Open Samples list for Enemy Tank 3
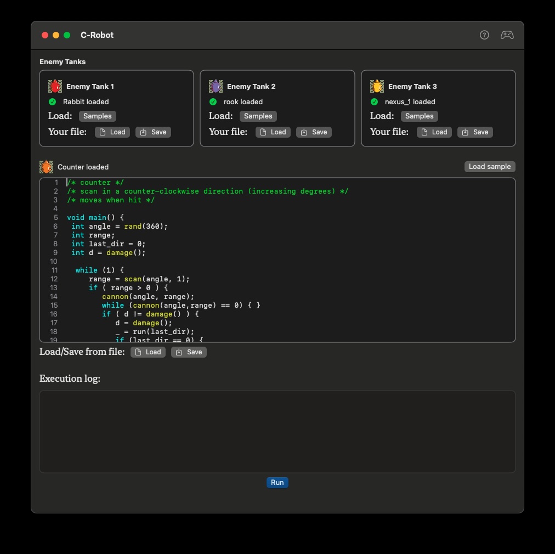Viewport: 555px width, 554px height. (x=420, y=116)
